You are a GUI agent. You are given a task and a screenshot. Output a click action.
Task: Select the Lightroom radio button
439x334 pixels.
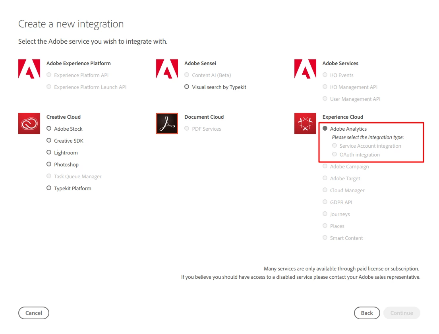tap(49, 152)
